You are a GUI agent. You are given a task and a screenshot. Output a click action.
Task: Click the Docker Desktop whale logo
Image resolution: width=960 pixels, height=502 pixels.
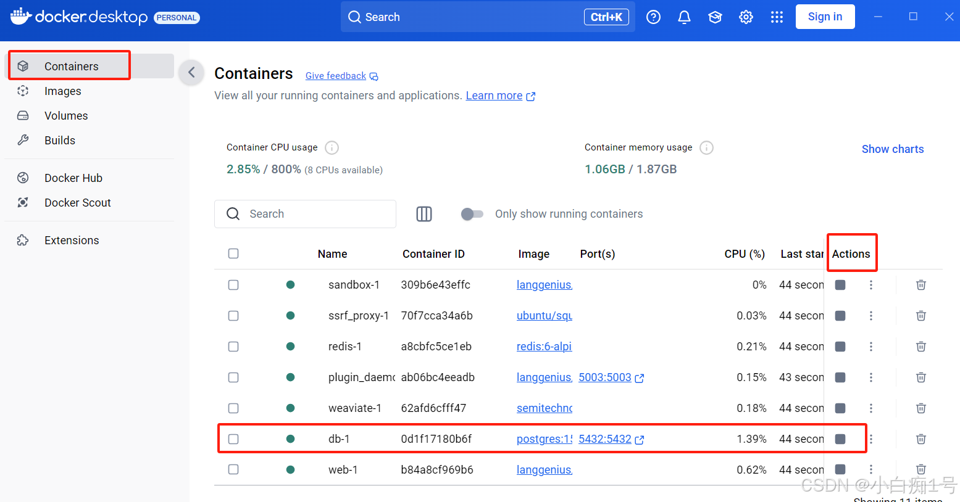click(21, 17)
